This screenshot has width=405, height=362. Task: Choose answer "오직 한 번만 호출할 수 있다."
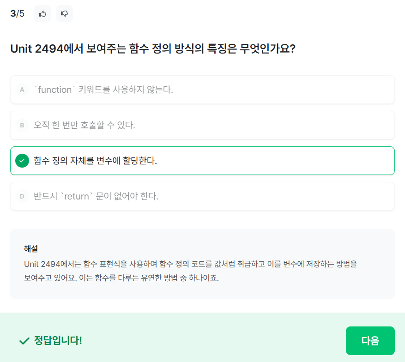85,125
